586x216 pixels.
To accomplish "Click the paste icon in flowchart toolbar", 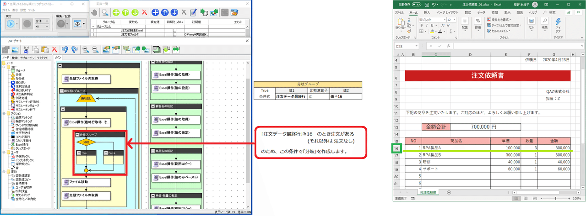I will pos(45,49).
